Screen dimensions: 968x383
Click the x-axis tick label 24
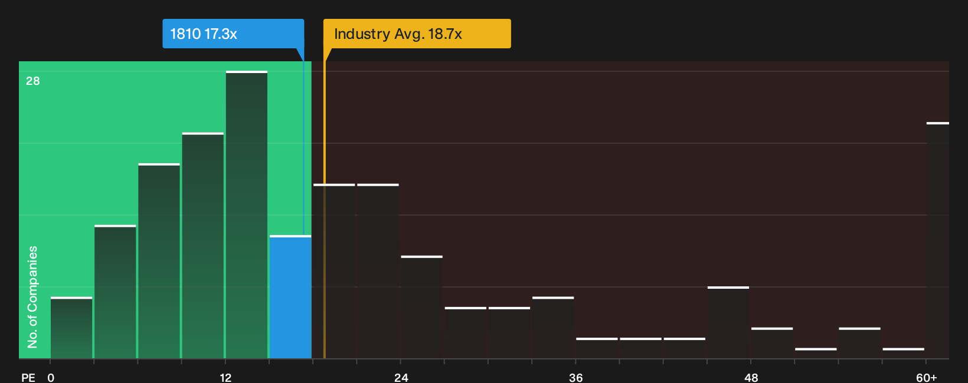click(x=401, y=377)
